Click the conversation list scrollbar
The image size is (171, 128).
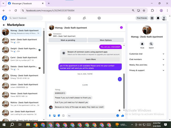pos(44,52)
